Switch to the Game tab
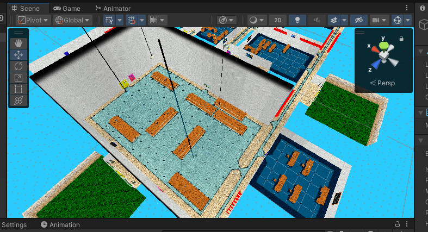Screen dimensions: 428x232 point(67,8)
